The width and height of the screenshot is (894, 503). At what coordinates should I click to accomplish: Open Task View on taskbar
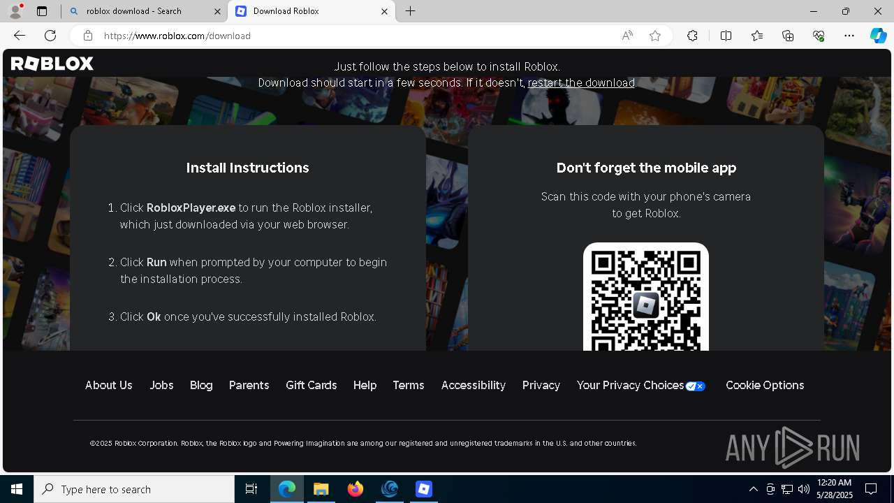tap(251, 489)
